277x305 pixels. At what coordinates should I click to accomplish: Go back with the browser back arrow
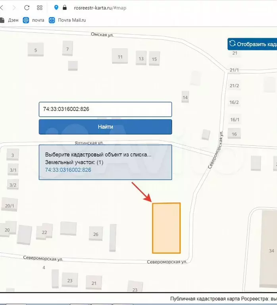click(2, 8)
